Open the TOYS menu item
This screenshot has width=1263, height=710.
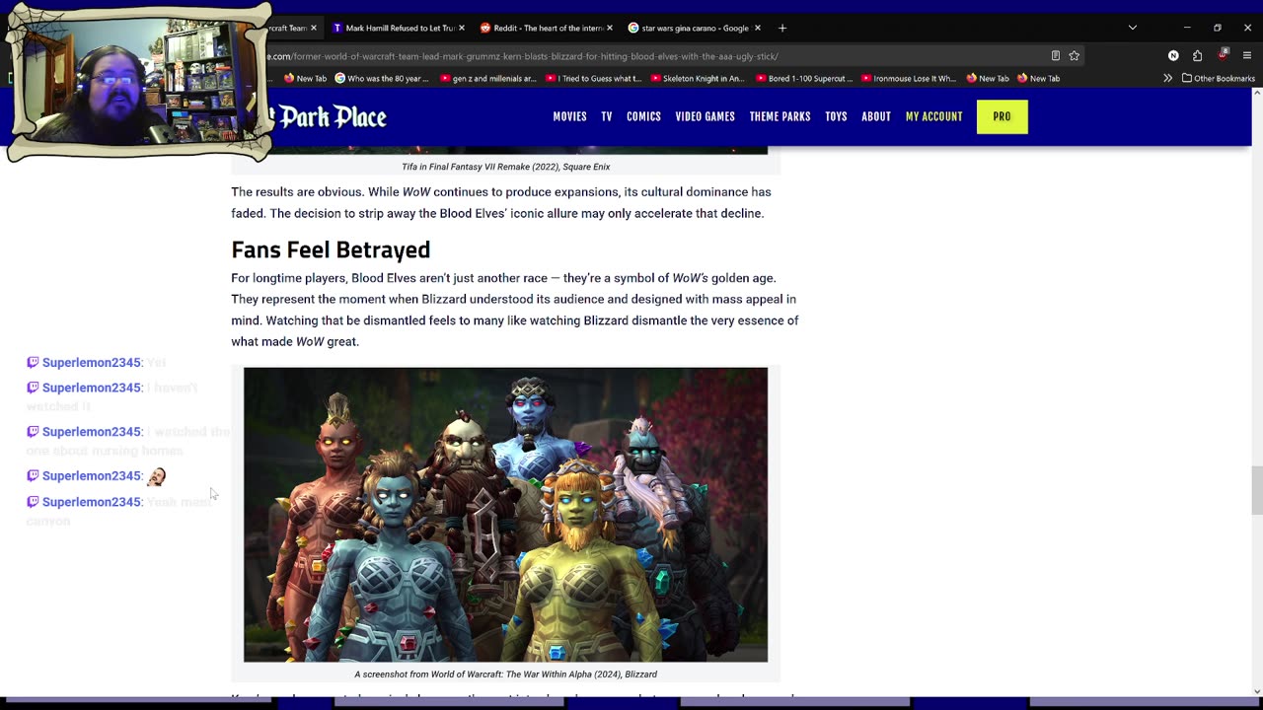coord(836,116)
